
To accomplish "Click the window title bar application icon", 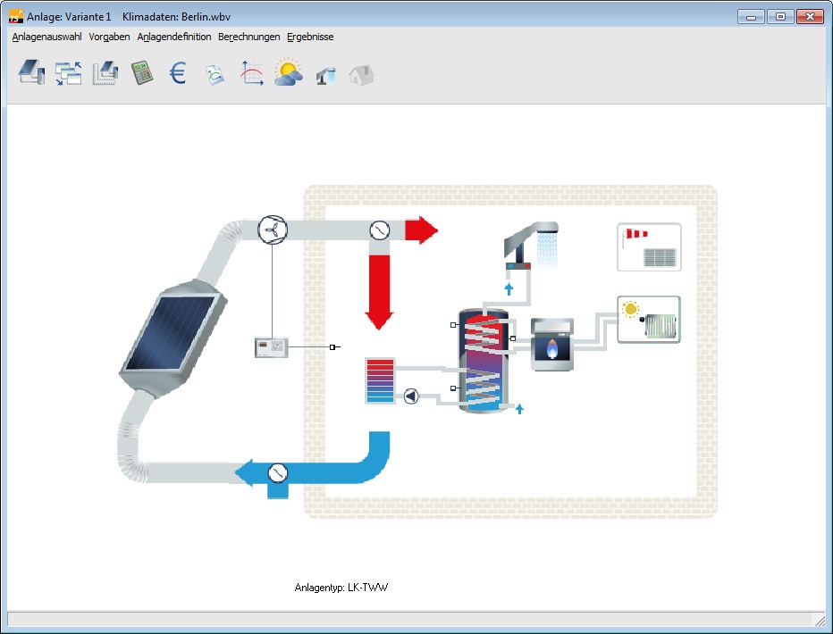I will (x=16, y=16).
